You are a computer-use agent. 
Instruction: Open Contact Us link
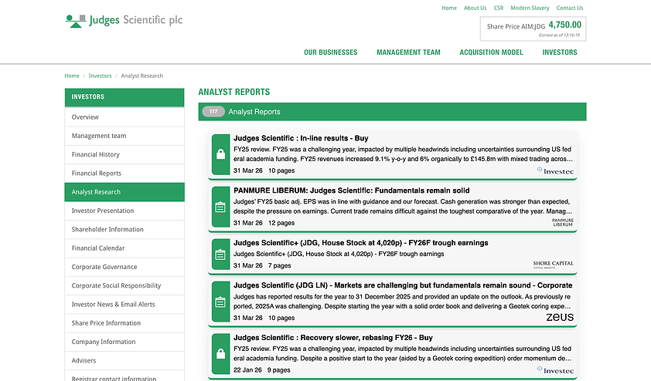[x=570, y=8]
